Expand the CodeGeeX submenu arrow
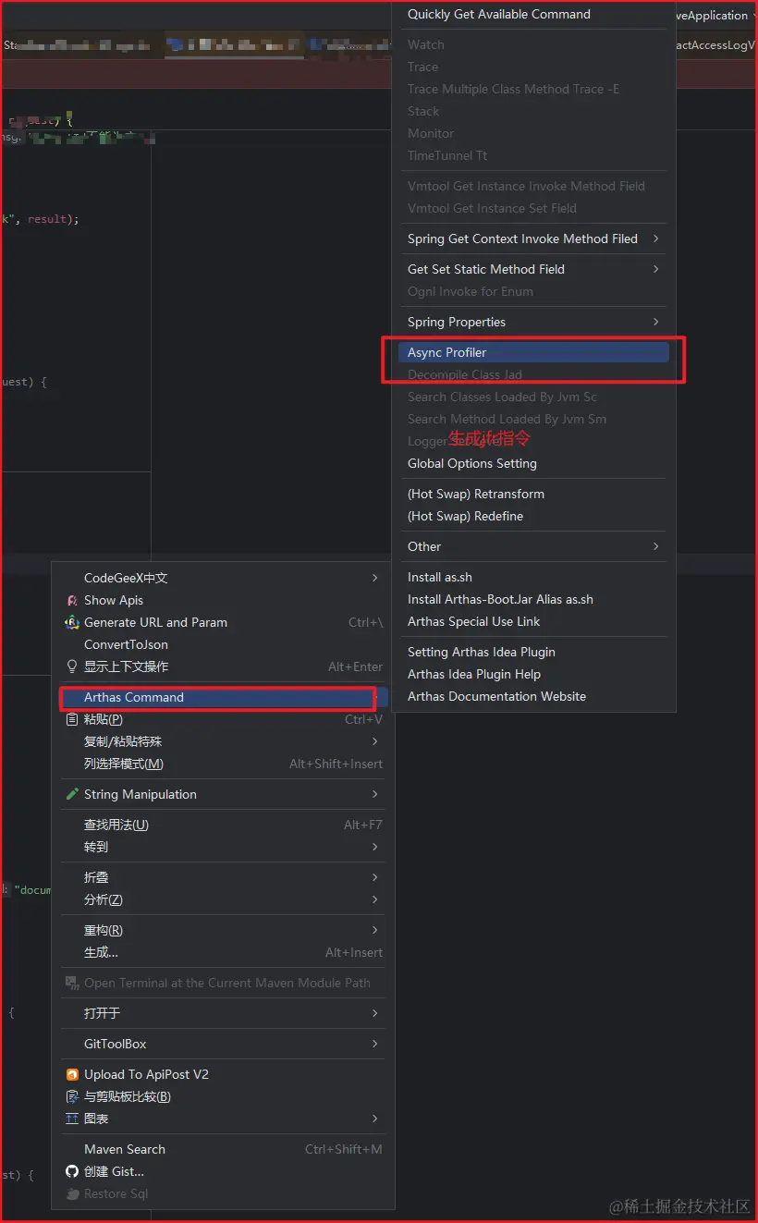758x1223 pixels. click(x=374, y=578)
